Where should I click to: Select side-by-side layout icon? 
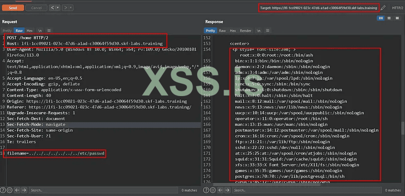click(x=381, y=18)
